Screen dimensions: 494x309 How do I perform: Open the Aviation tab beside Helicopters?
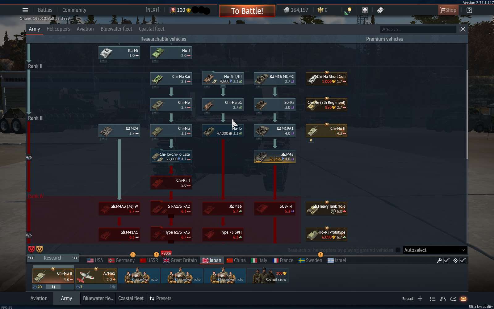click(85, 29)
